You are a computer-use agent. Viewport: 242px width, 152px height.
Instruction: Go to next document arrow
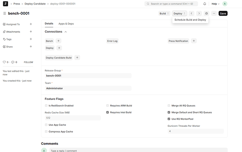pos(199,13)
